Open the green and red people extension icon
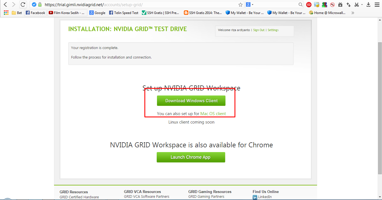The width and height of the screenshot is (382, 200). (x=325, y=4)
